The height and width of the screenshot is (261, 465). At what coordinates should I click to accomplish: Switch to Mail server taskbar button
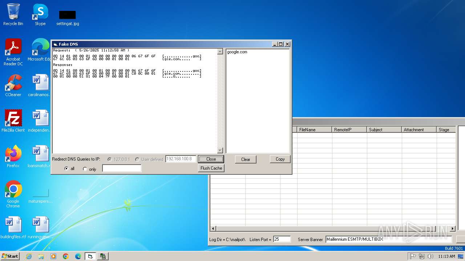point(103,256)
